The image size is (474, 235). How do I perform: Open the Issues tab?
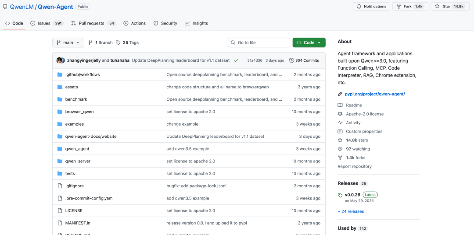coord(47,23)
